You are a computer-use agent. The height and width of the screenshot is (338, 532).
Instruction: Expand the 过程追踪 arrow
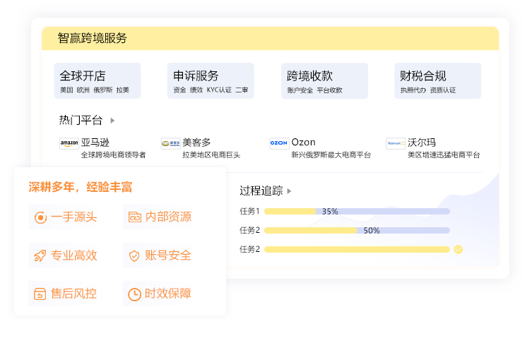(x=289, y=191)
